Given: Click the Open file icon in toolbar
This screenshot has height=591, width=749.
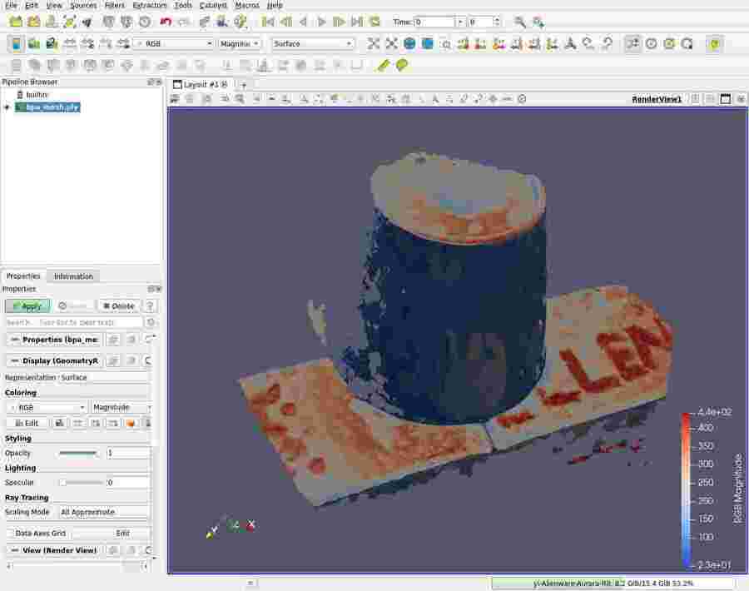Looking at the screenshot, I should (16, 22).
